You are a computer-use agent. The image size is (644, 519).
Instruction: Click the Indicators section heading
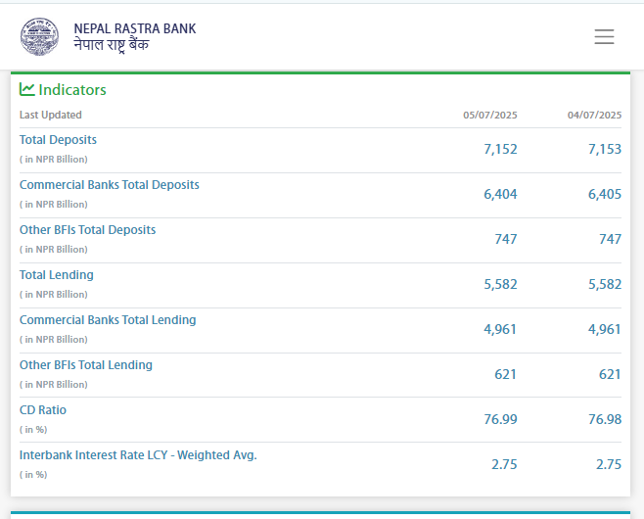(x=72, y=90)
